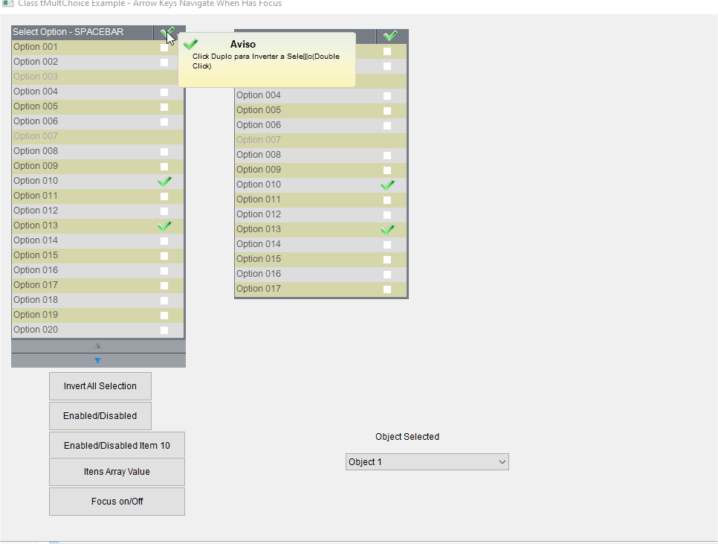The image size is (718, 544).
Task: Select Option 008 label in right list
Action: tap(259, 155)
